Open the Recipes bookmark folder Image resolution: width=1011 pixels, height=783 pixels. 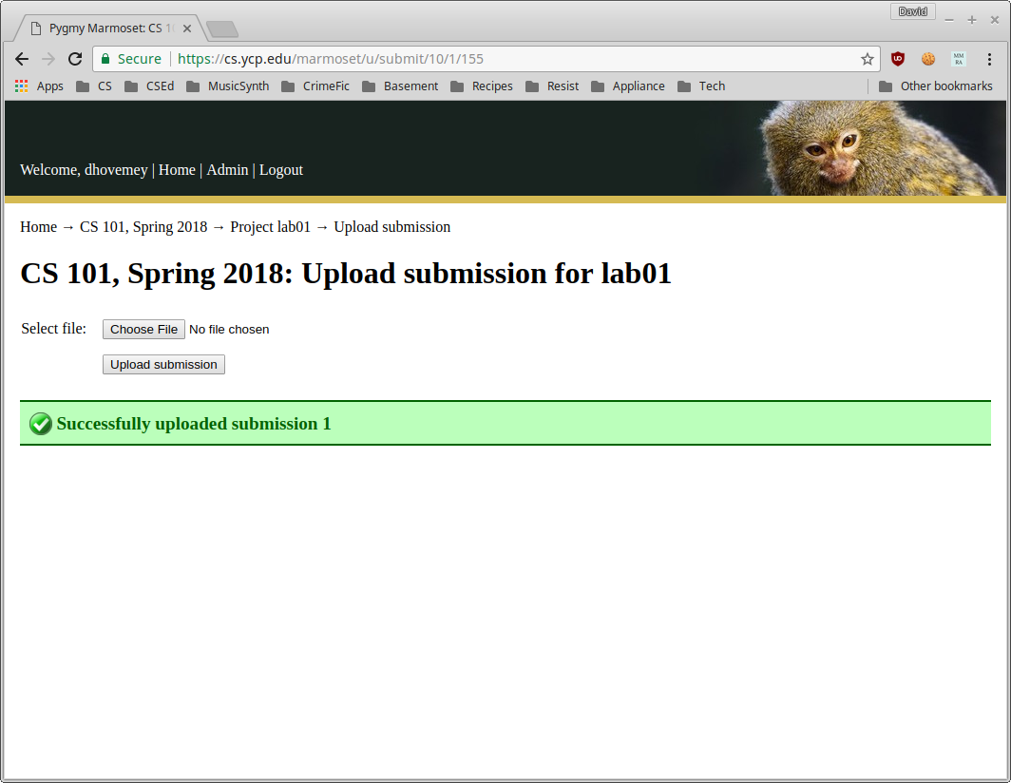(482, 86)
